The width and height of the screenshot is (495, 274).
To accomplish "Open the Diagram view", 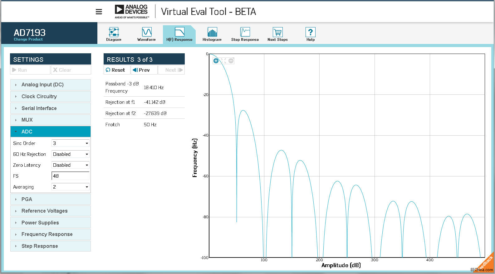I will [114, 34].
